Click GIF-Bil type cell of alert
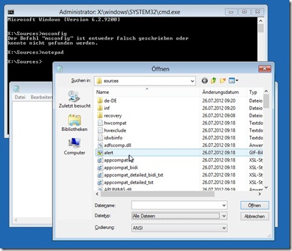The image size is (292, 251). [256, 152]
